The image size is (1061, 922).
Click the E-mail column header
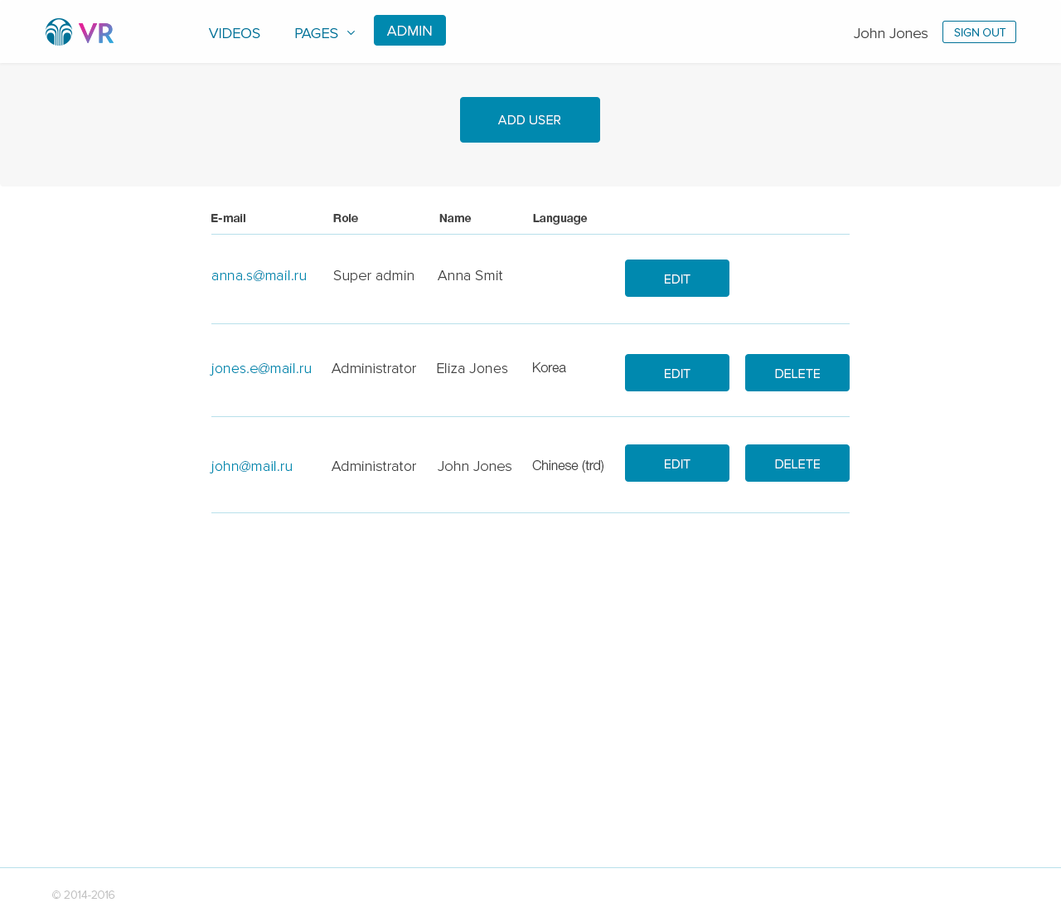point(228,218)
